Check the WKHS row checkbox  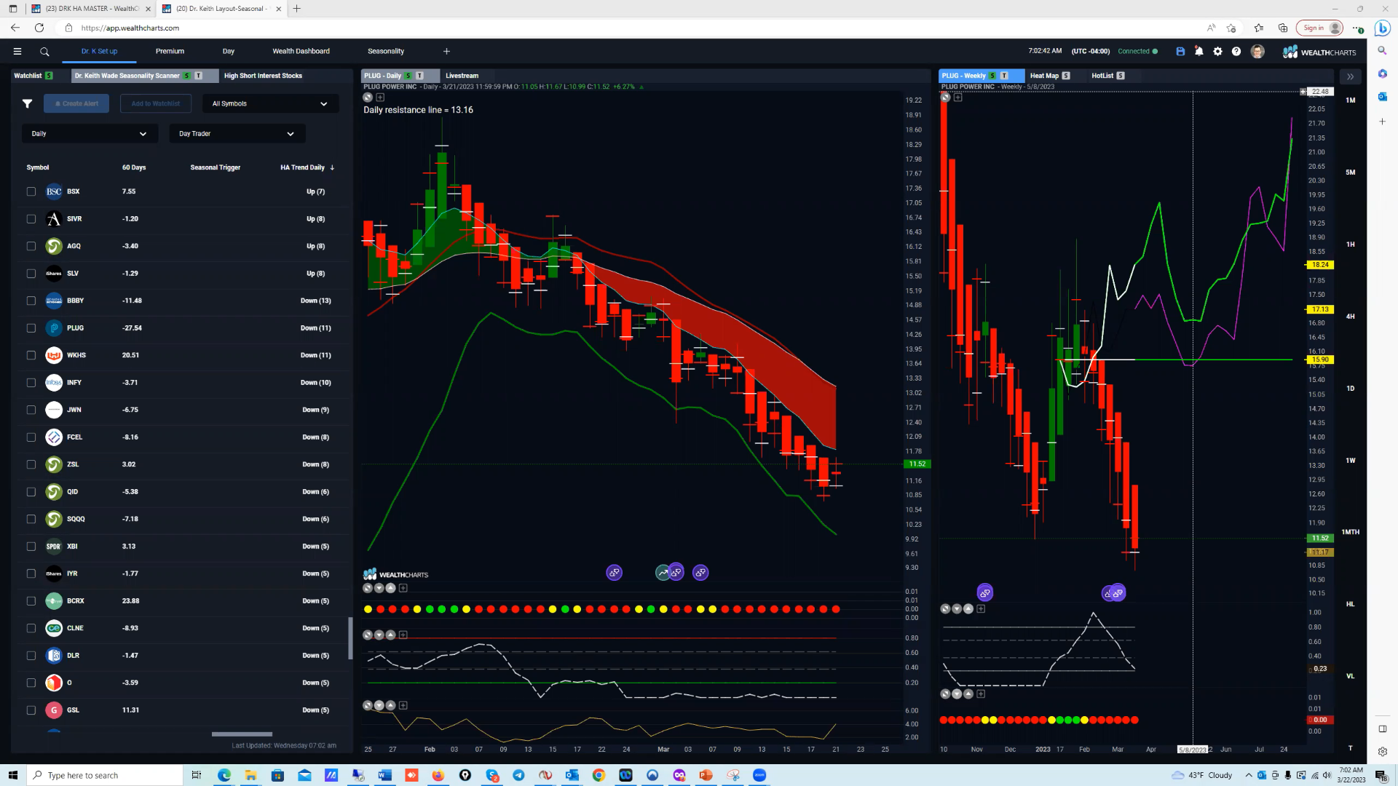(31, 355)
